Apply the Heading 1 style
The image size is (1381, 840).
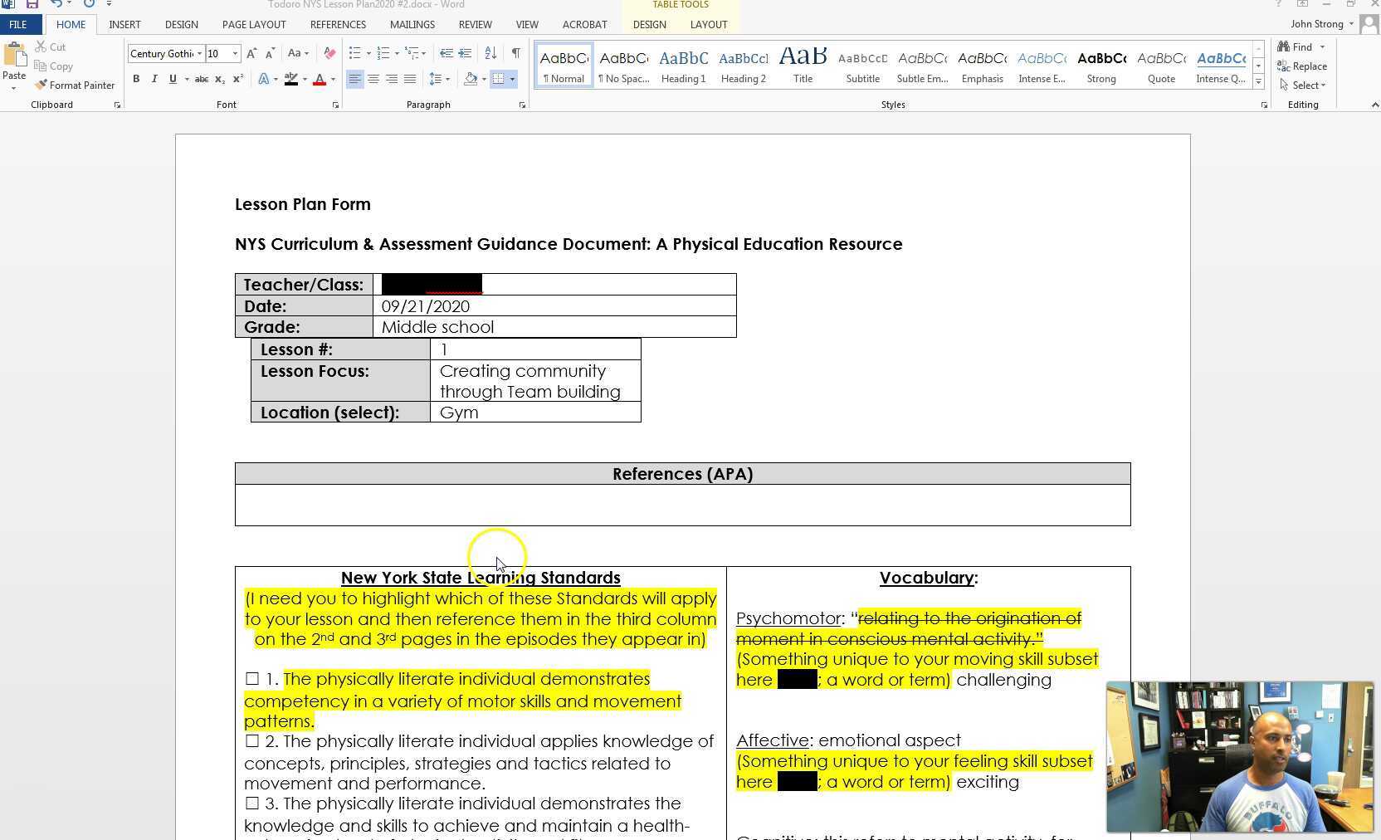click(x=683, y=65)
